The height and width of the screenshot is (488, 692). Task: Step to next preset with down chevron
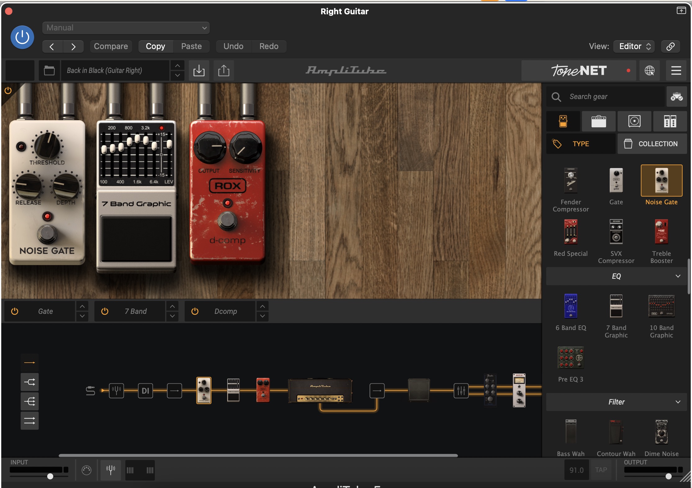pos(177,75)
